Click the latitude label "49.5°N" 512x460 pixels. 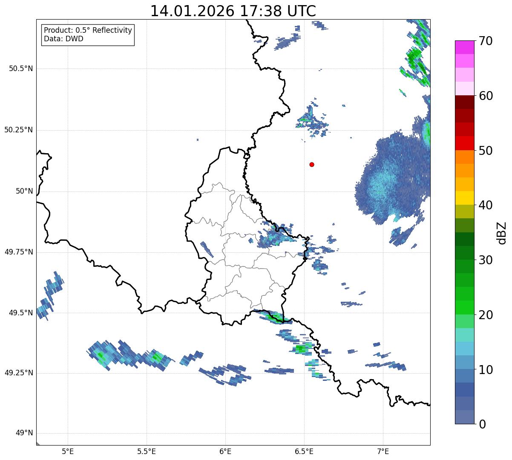(x=21, y=313)
